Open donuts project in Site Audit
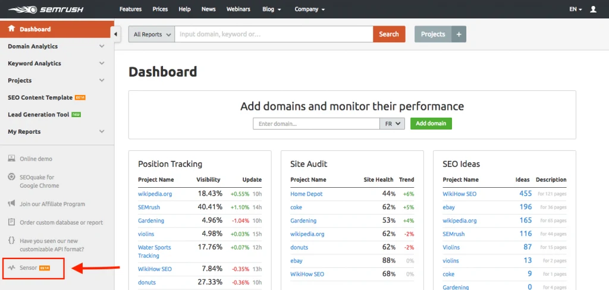 point(299,247)
